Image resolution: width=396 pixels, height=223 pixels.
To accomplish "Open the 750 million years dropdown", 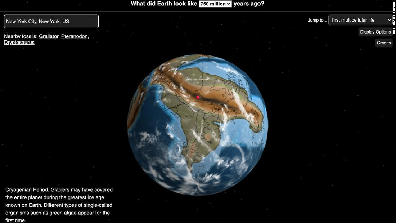I will click(215, 4).
